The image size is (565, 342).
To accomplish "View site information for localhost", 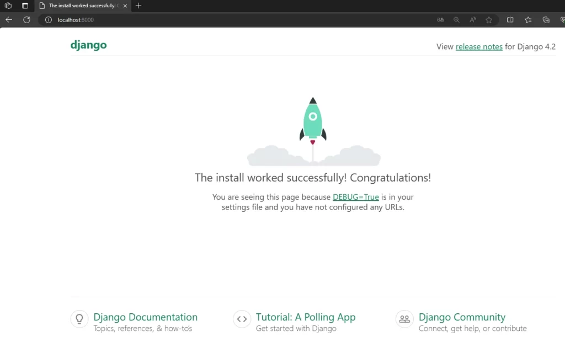I will 49,20.
